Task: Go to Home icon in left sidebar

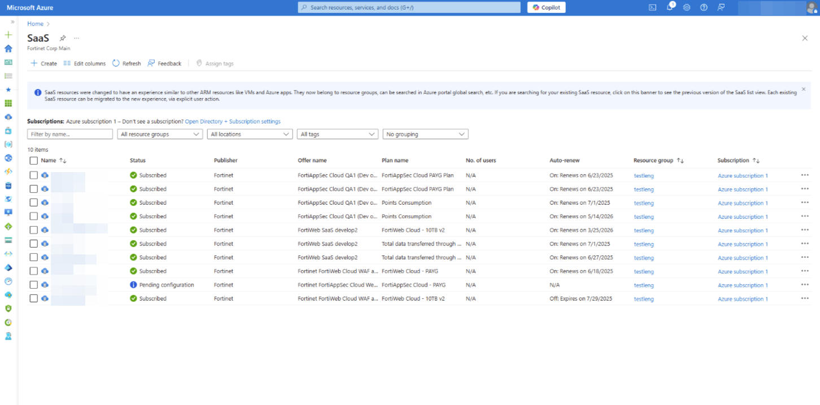Action: click(8, 49)
